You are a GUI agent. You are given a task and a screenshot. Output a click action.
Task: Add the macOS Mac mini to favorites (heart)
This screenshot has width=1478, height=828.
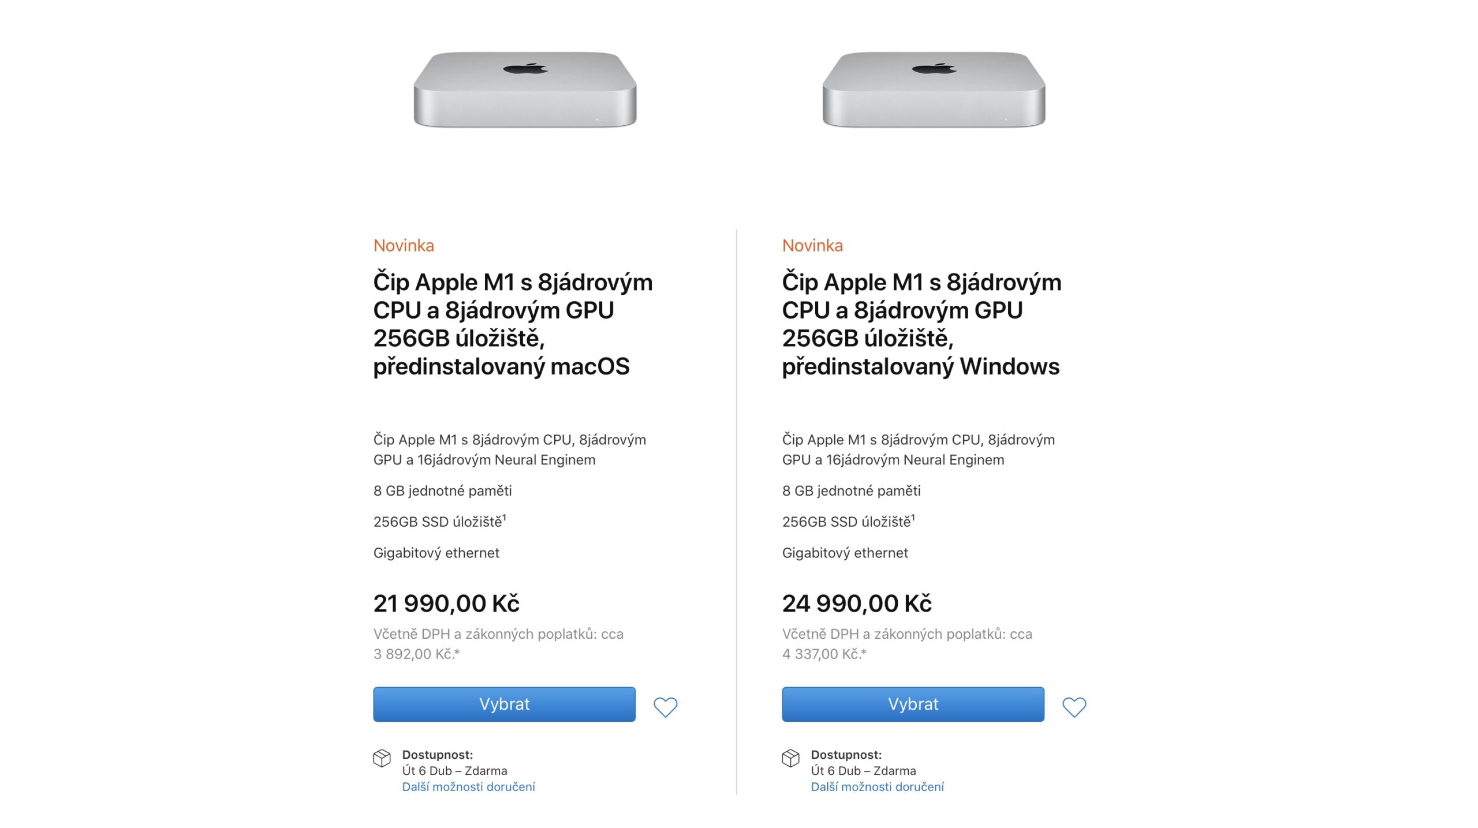[x=665, y=706]
